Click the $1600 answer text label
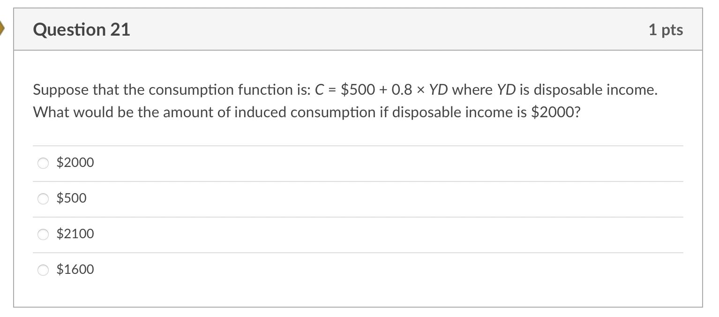719x317 pixels. click(x=75, y=270)
